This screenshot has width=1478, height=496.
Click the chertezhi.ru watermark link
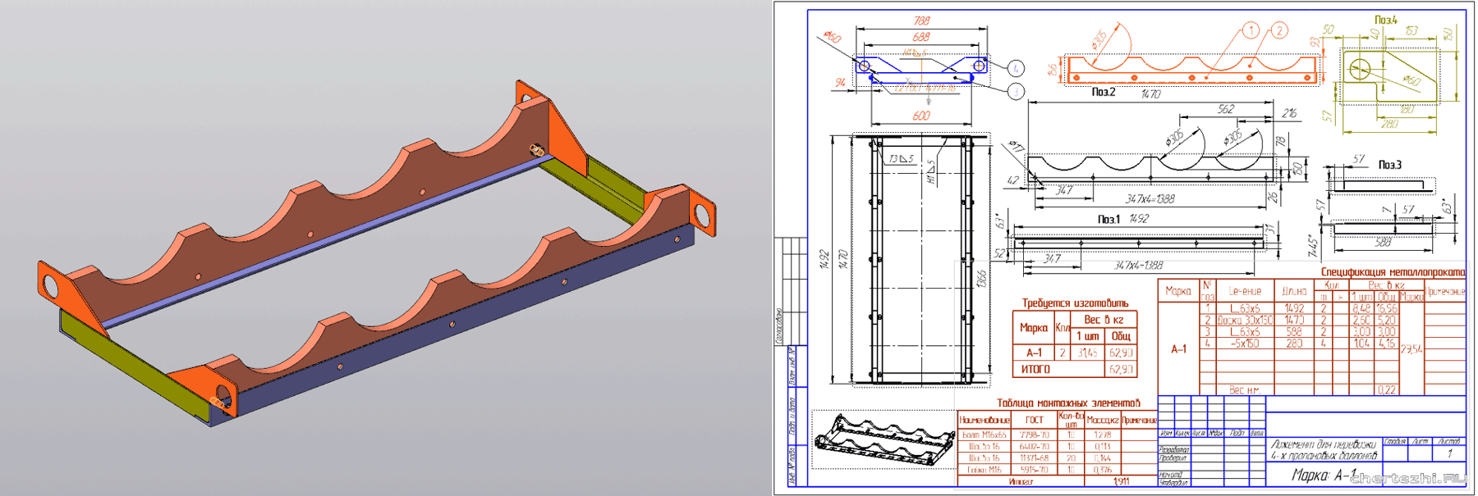(x=1407, y=479)
